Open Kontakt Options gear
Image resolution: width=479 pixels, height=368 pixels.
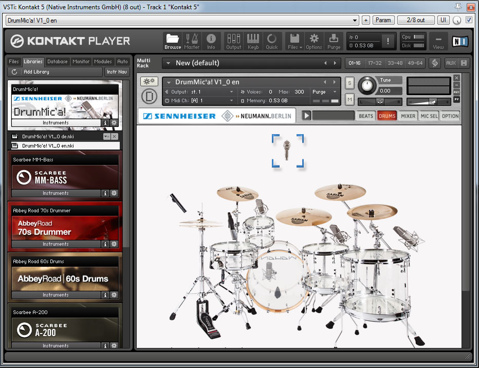pyautogui.click(x=314, y=41)
